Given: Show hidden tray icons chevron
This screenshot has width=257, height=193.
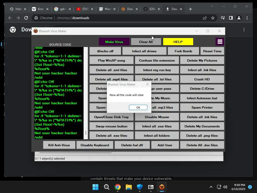Looking at the screenshot, I should pyautogui.click(x=211, y=187).
